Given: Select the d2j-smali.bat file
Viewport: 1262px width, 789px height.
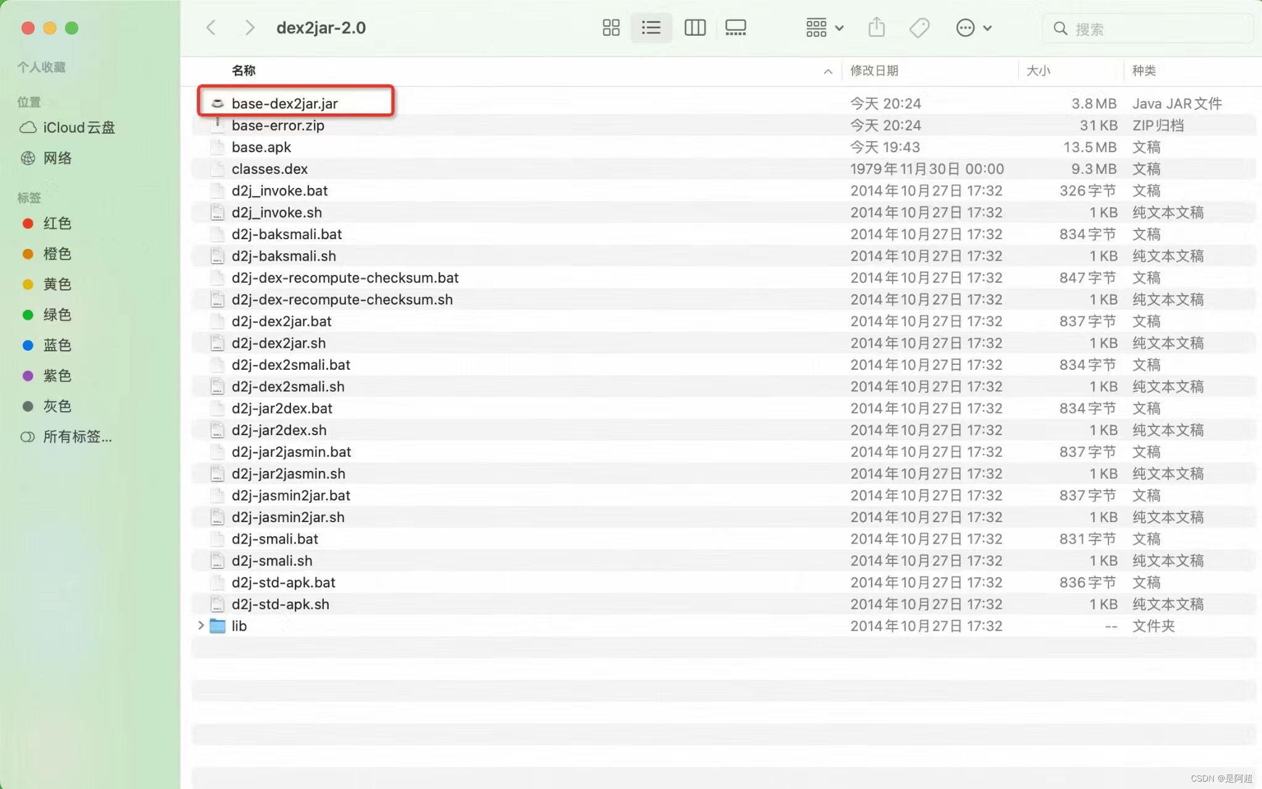Looking at the screenshot, I should 274,539.
